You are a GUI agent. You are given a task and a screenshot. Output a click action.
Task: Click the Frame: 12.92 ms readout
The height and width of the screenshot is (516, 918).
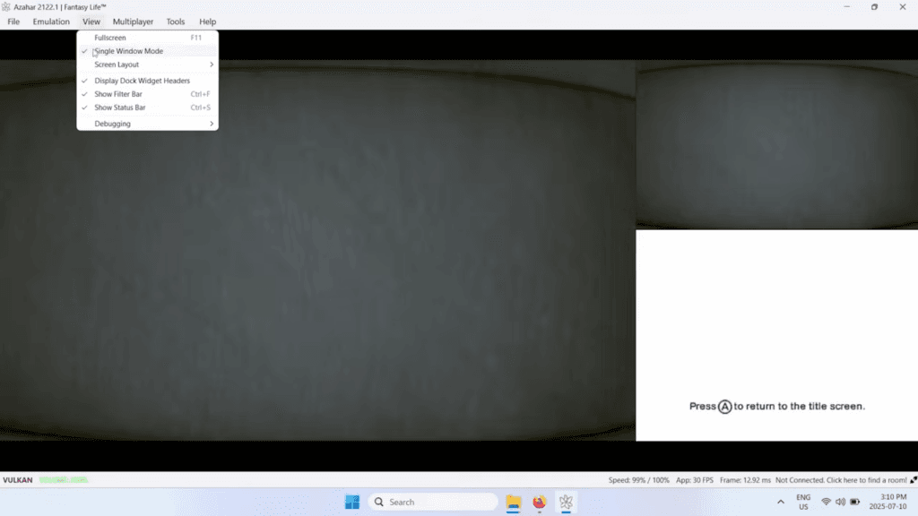click(x=745, y=480)
